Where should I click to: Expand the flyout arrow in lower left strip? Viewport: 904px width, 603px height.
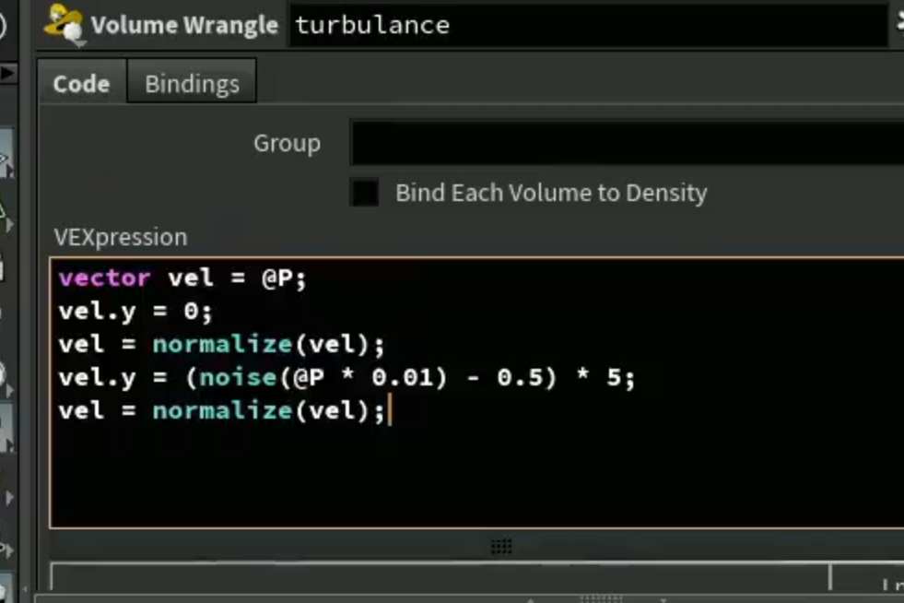click(8, 497)
